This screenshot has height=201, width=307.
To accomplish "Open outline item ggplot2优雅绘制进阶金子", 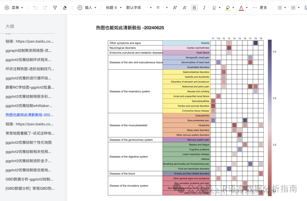I will pos(28,161).
